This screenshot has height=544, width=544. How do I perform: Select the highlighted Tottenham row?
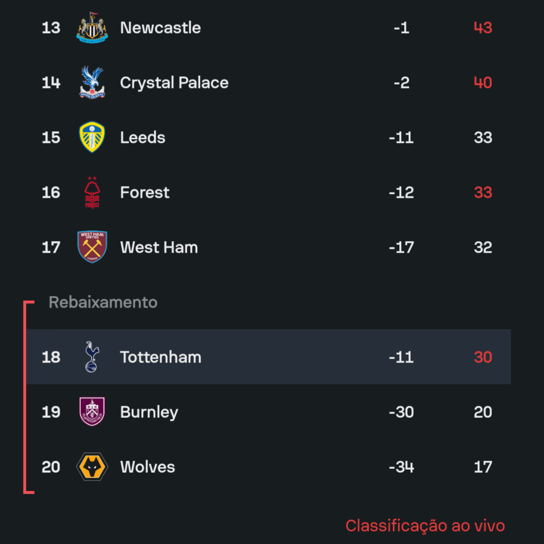coord(269,357)
